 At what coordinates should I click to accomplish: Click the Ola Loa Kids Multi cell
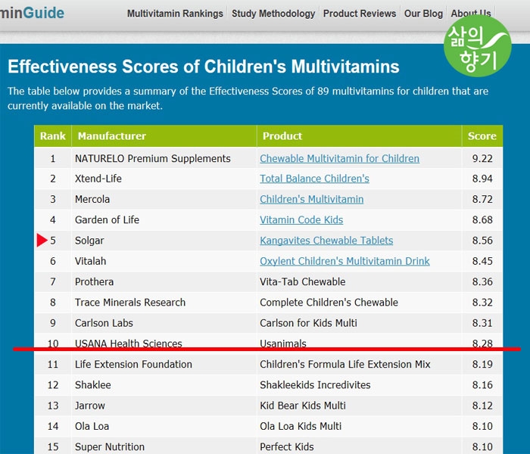(x=359, y=426)
